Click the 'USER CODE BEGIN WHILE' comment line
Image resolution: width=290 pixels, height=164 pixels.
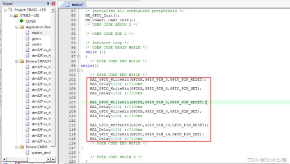116,48
